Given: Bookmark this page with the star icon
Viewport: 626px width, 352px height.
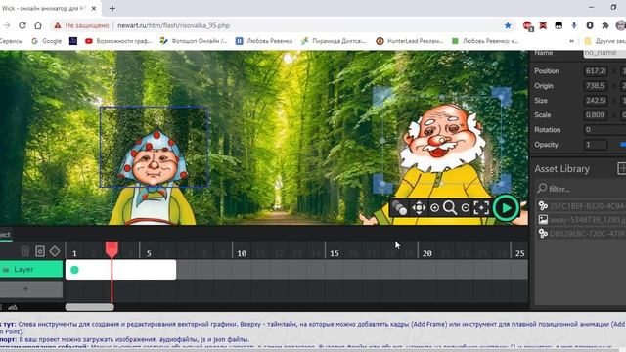Looking at the screenshot, I should [x=508, y=25].
